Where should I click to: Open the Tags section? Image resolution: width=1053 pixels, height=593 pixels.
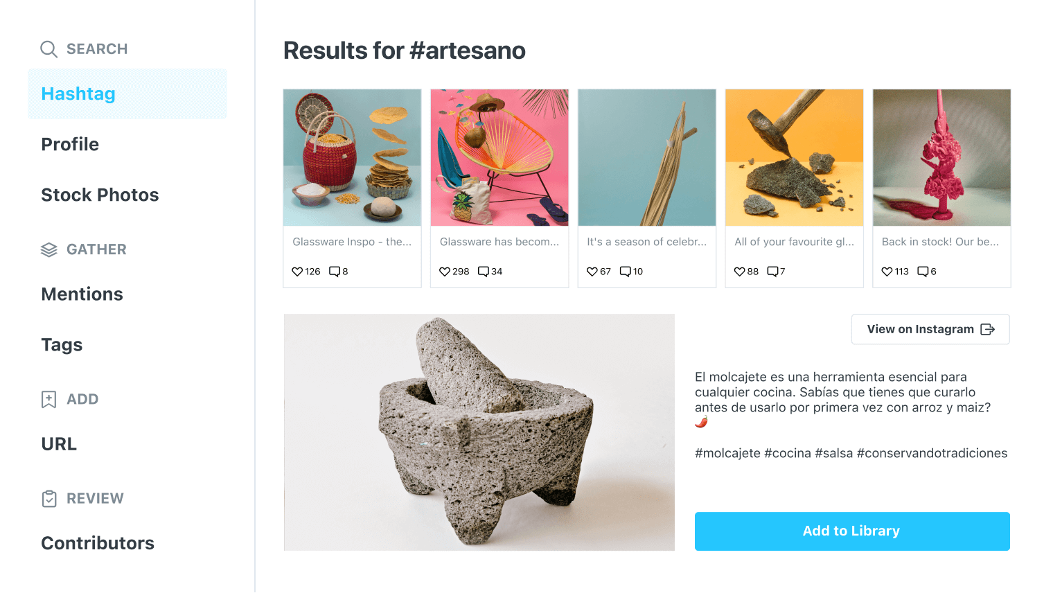tap(62, 344)
